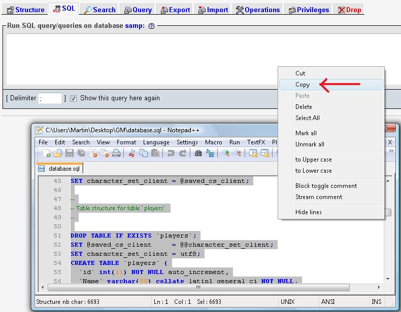Image resolution: width=401 pixels, height=312 pixels.
Task: Open the Settings menu
Action: click(x=187, y=142)
